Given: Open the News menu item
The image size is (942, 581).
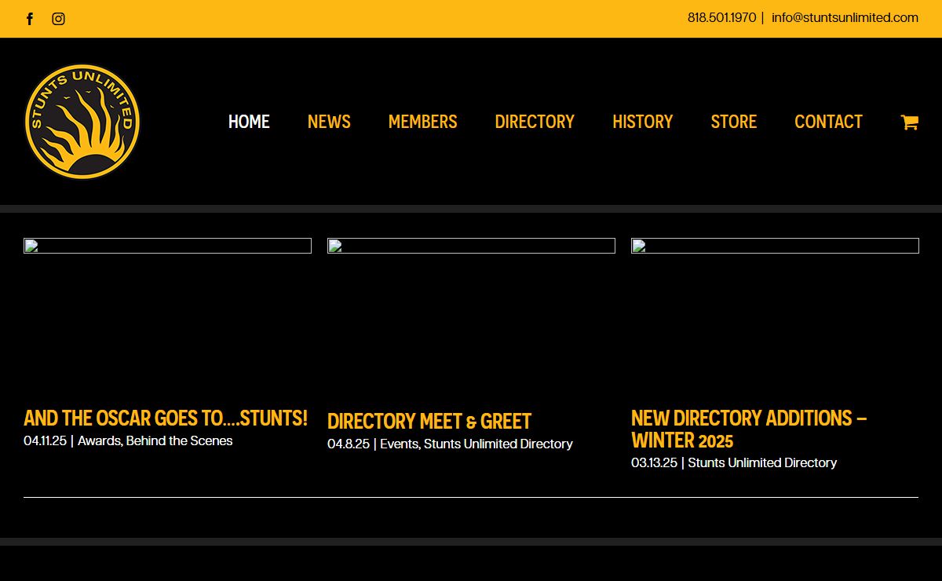Looking at the screenshot, I should pyautogui.click(x=329, y=122).
